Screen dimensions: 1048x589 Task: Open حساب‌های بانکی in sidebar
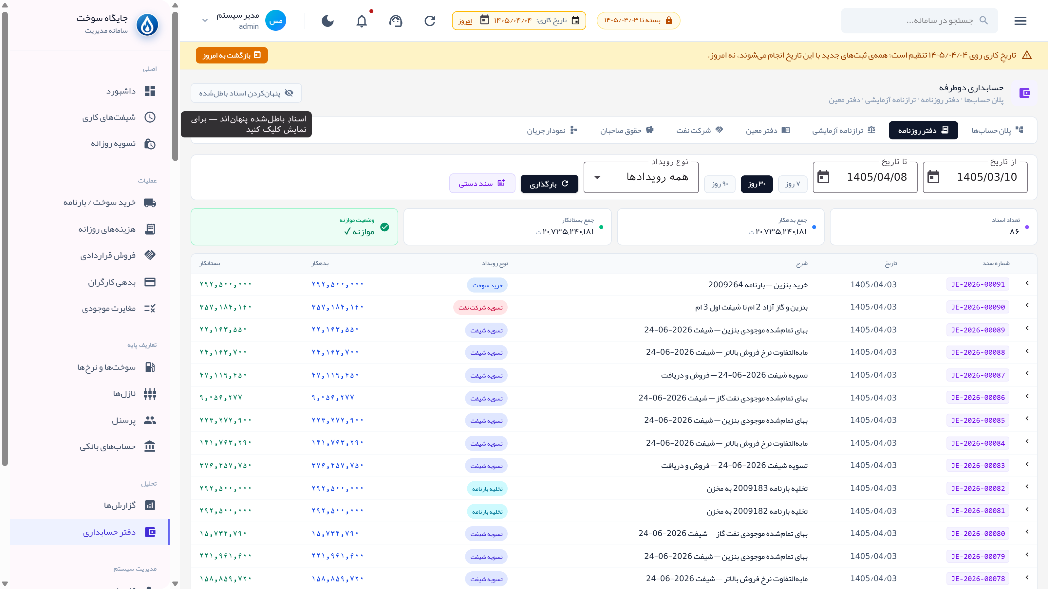(x=89, y=446)
